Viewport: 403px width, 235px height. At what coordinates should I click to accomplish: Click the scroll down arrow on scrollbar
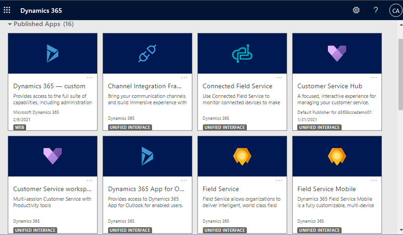coord(401,230)
